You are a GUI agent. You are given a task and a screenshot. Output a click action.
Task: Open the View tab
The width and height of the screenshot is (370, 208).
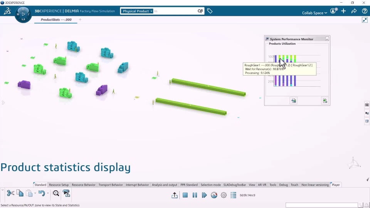[252, 185]
